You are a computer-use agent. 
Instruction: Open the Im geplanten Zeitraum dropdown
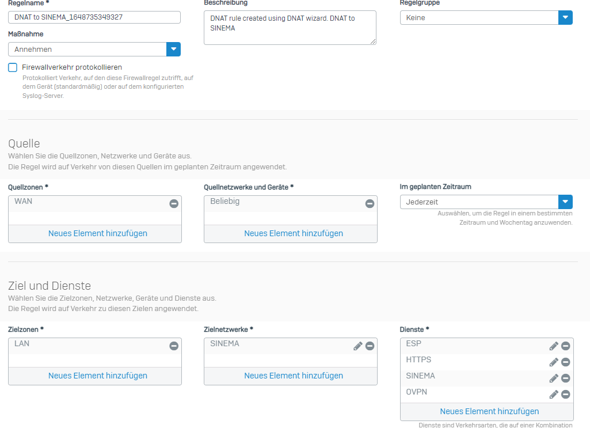(x=565, y=202)
